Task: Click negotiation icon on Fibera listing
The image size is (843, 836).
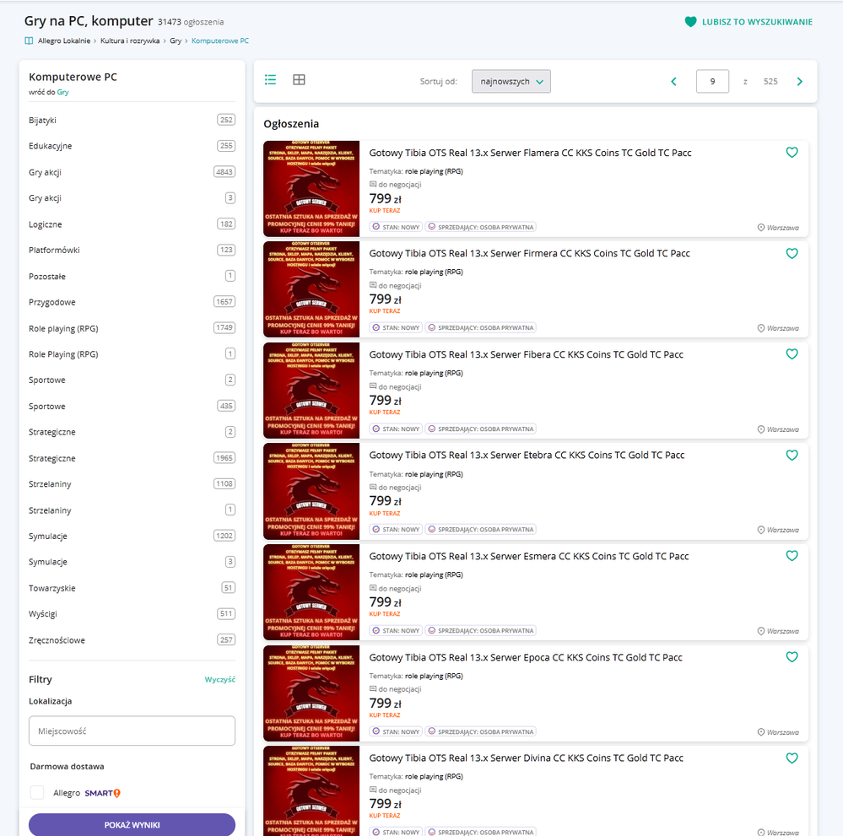Action: coord(373,386)
